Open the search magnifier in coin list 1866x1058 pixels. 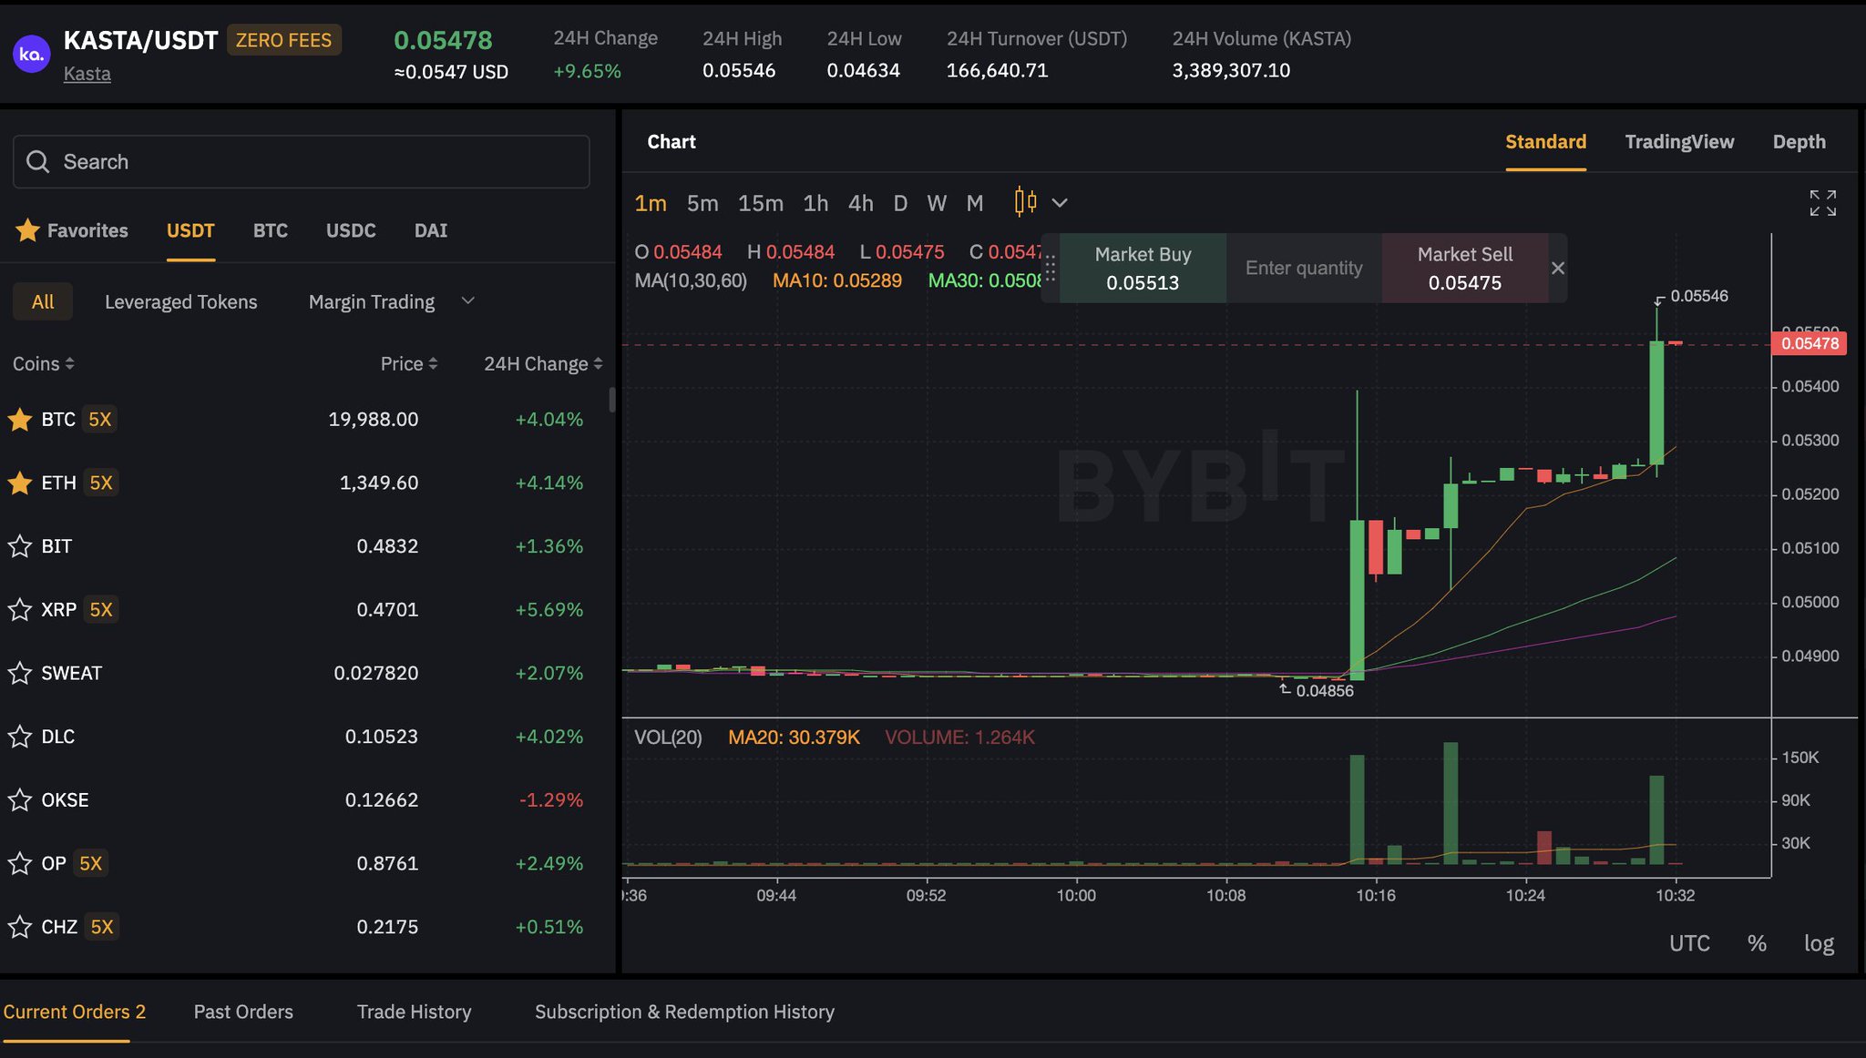38,161
